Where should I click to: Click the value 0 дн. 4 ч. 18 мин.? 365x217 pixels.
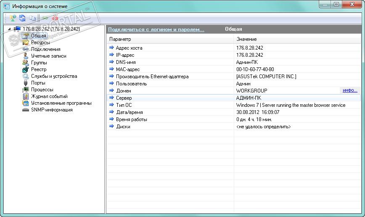point(254,119)
